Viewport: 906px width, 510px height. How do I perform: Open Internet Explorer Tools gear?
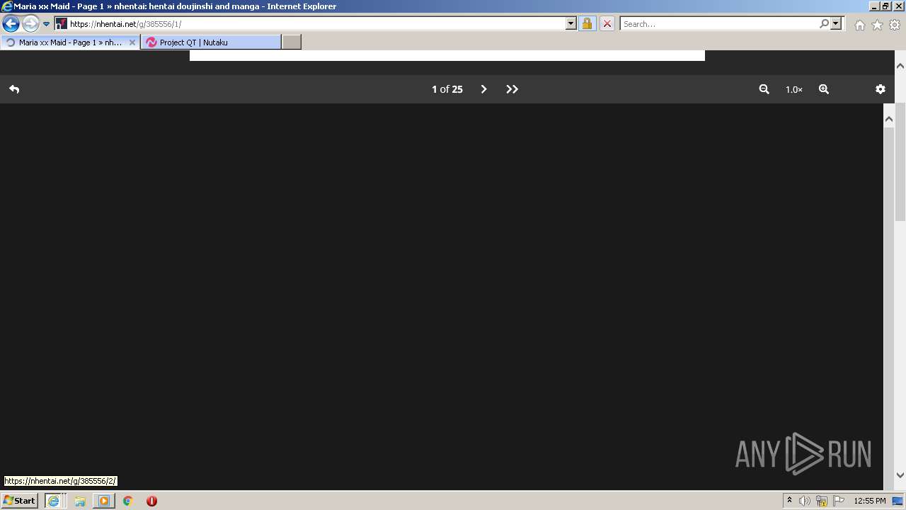click(x=895, y=25)
